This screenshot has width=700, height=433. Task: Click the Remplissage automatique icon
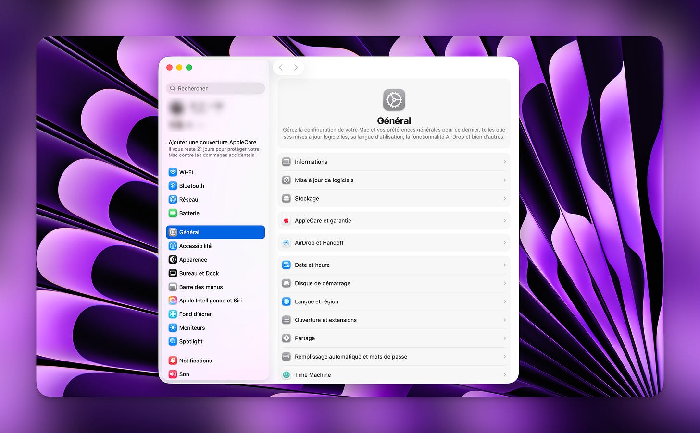pyautogui.click(x=287, y=357)
